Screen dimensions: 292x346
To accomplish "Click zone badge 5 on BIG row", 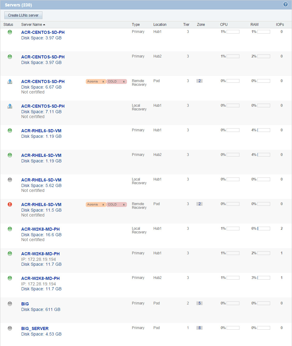I will 199,303.
